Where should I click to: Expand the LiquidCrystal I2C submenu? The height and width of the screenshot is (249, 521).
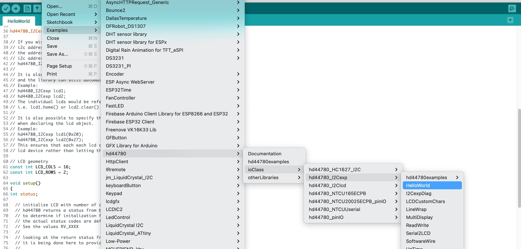click(173, 225)
